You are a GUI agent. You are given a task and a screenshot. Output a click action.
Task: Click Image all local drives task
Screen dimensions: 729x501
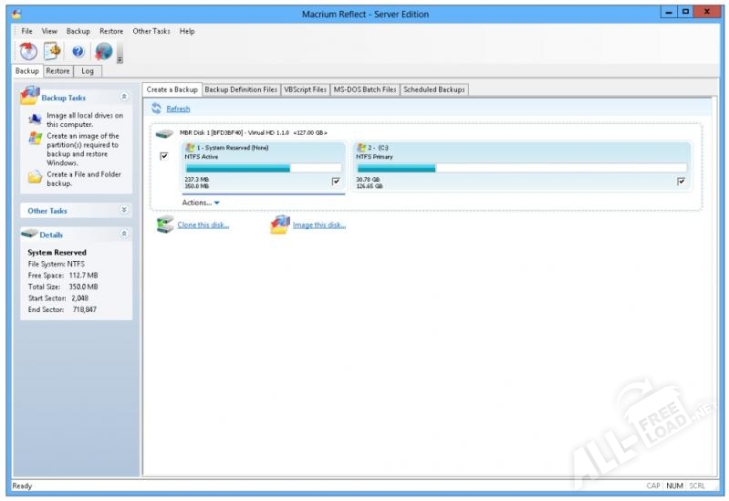click(84, 120)
